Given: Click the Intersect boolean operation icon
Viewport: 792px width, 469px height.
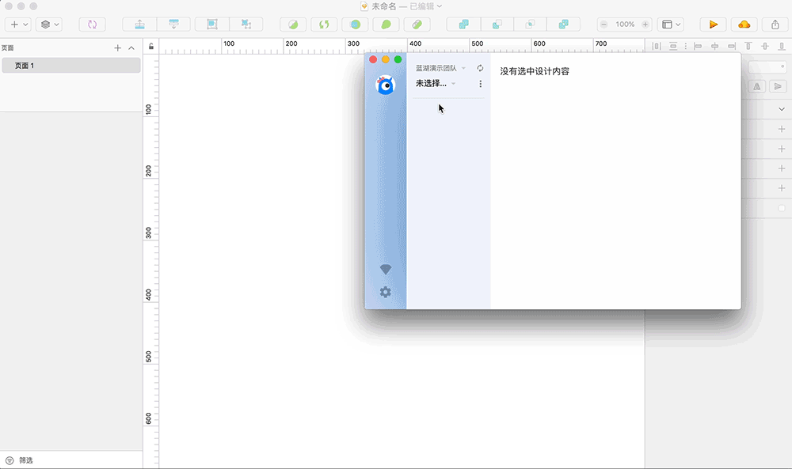Looking at the screenshot, I should (x=531, y=25).
